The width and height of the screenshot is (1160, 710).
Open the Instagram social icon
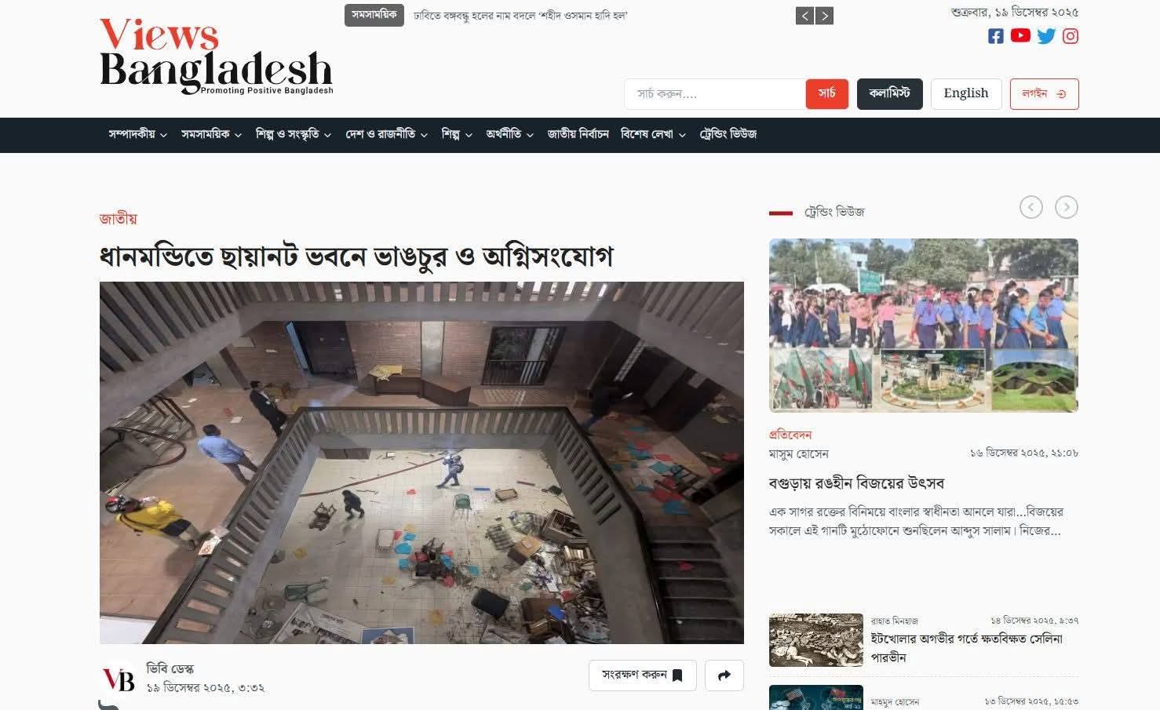(1071, 36)
